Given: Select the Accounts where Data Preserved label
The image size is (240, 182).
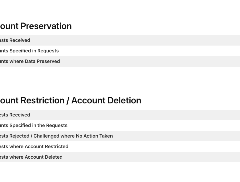Looking at the screenshot, I should 30,61.
